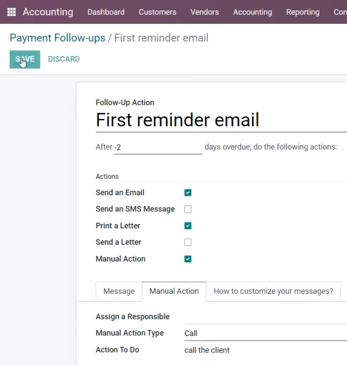The image size is (347, 365).
Task: Discard changes with DISCARD button
Action: (x=64, y=59)
